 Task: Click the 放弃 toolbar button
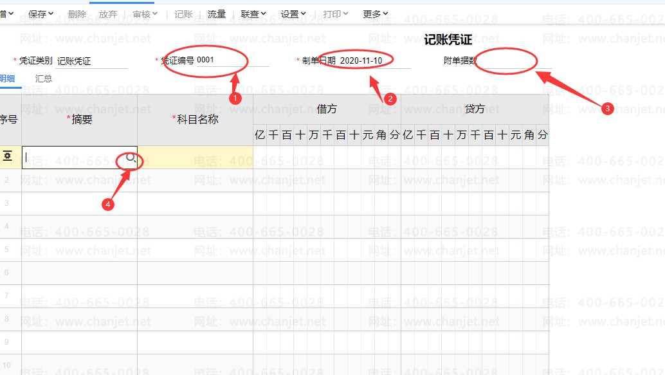(108, 14)
